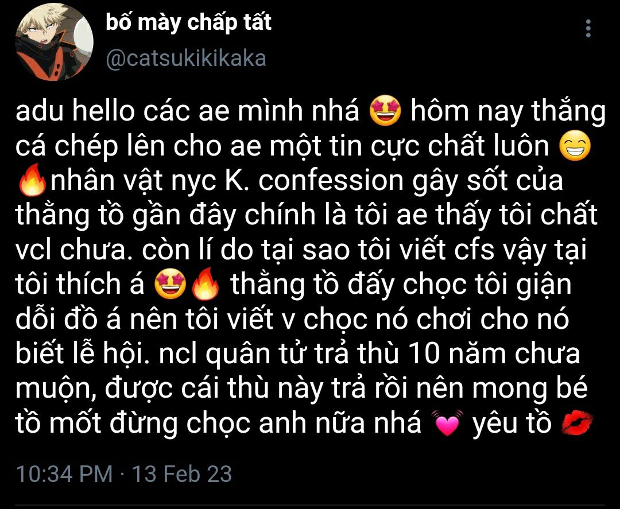Click the beating heart emoji after "nữa nhá"
Viewport: 620px width, 509px height.
tap(447, 423)
